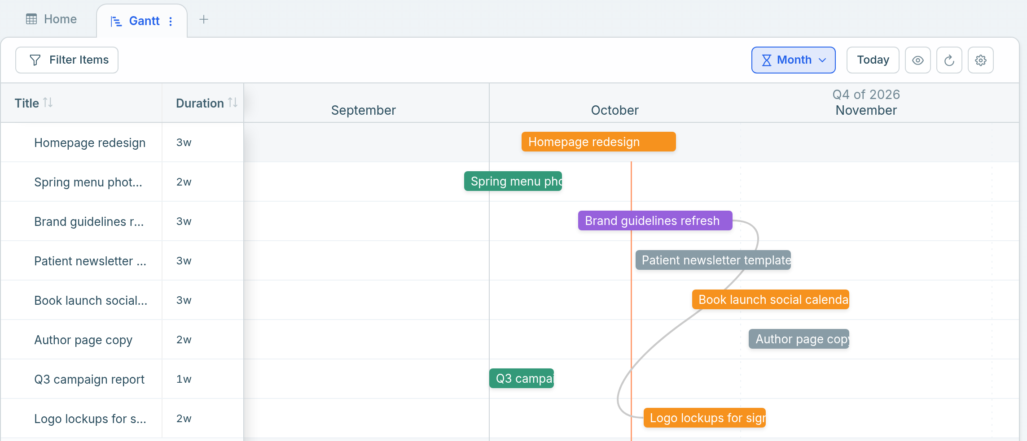Add a new view with plus icon
The image size is (1027, 441).
click(x=204, y=19)
